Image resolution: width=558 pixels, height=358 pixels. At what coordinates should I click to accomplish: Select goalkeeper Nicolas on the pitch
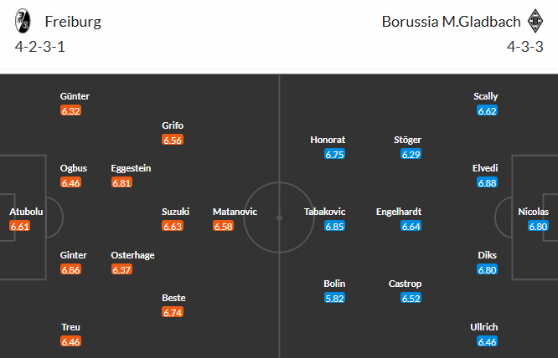pos(533,212)
